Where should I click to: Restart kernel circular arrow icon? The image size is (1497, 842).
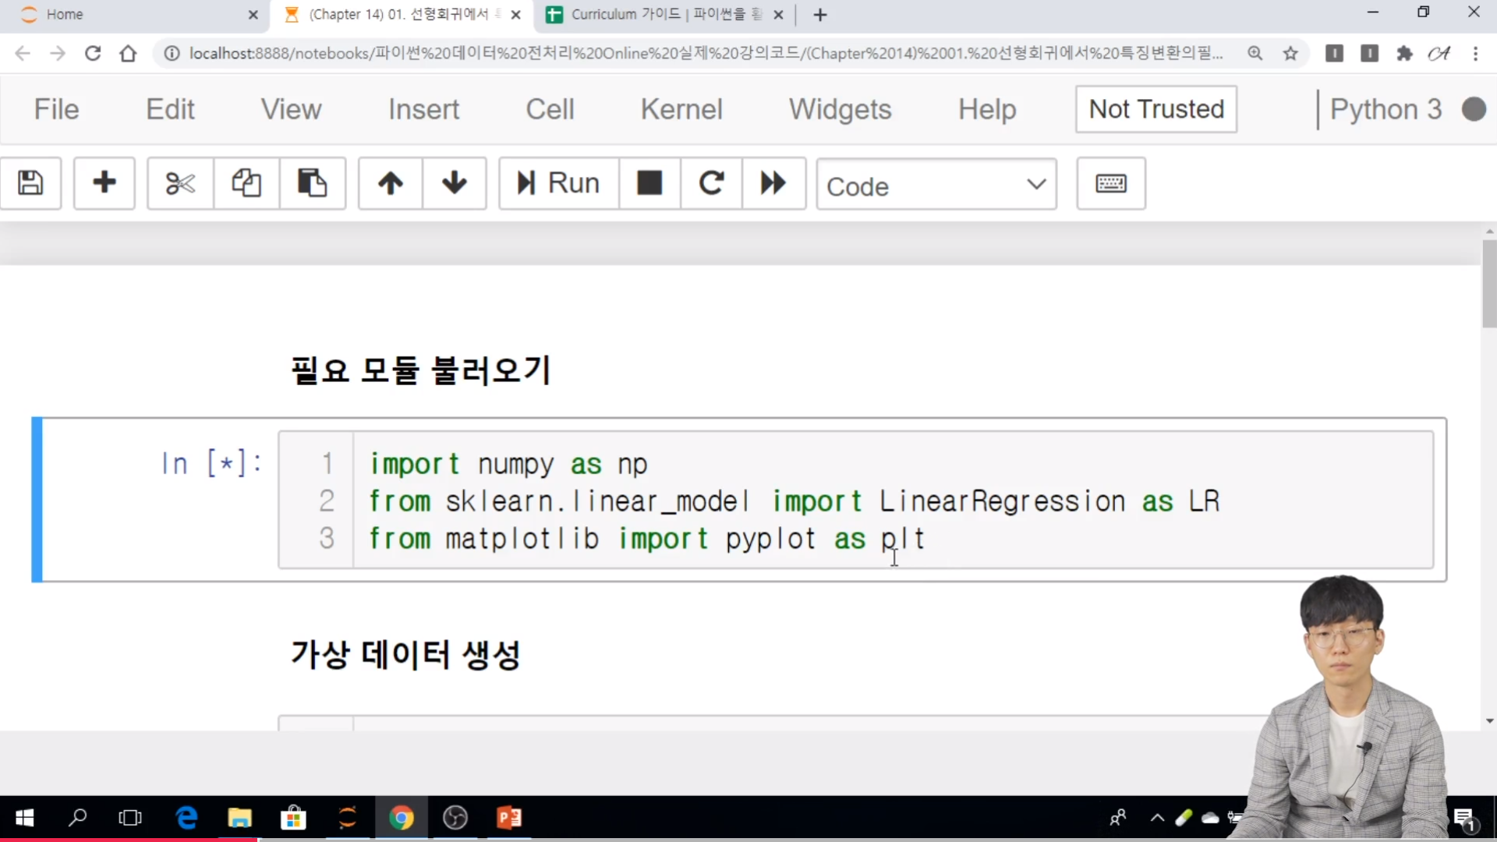click(711, 183)
